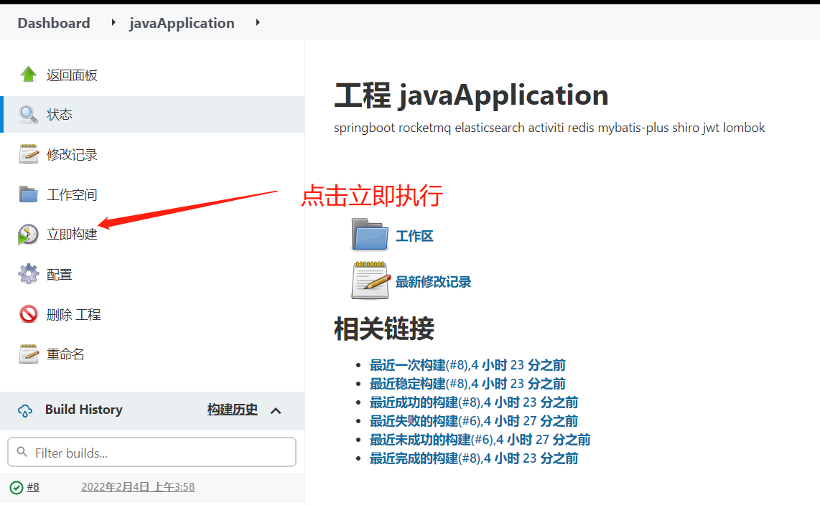Click the javaApplication breadcrumb
The height and width of the screenshot is (505, 820).
click(182, 23)
